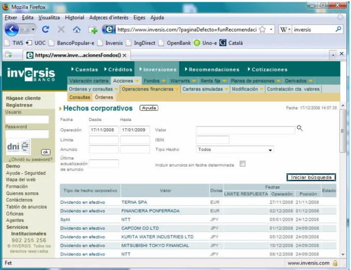This screenshot has width=351, height=270.
Task: Open the Fitxer menu
Action: point(11,18)
